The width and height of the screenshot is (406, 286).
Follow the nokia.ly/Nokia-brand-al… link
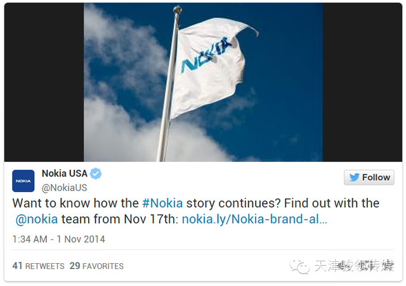(x=254, y=219)
